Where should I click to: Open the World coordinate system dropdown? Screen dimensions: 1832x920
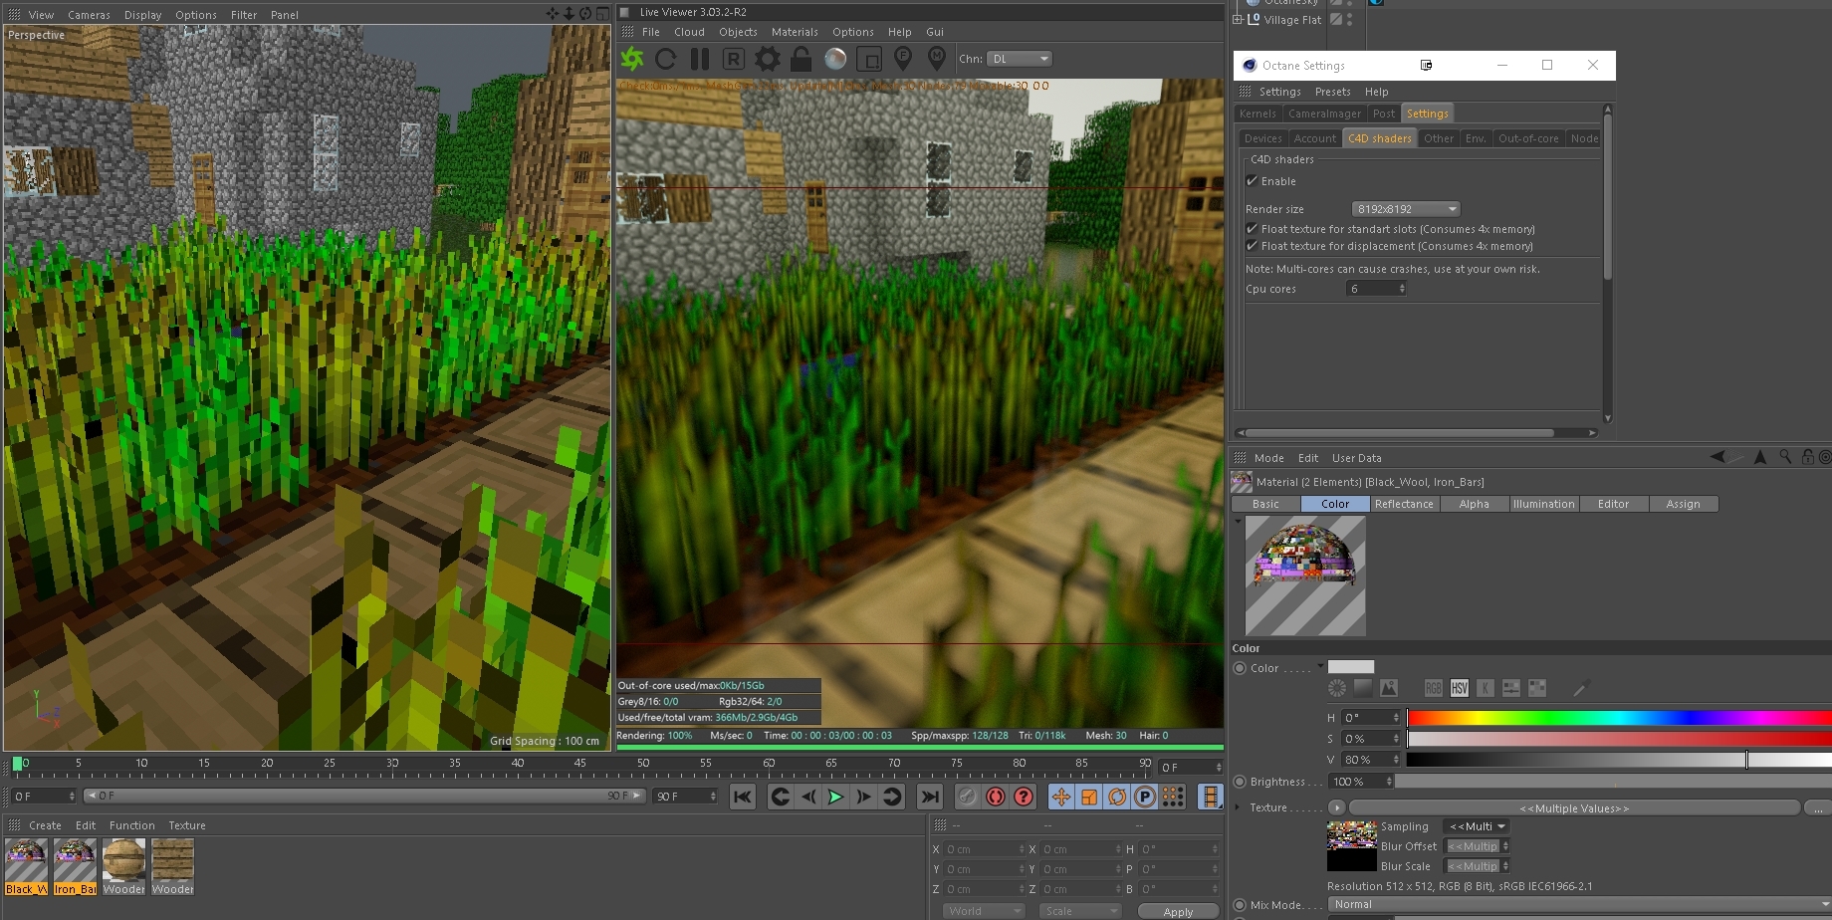tap(983, 911)
